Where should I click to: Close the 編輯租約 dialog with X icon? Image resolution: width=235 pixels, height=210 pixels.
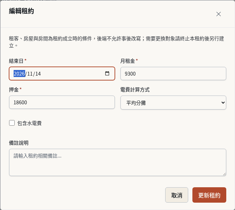(x=218, y=14)
